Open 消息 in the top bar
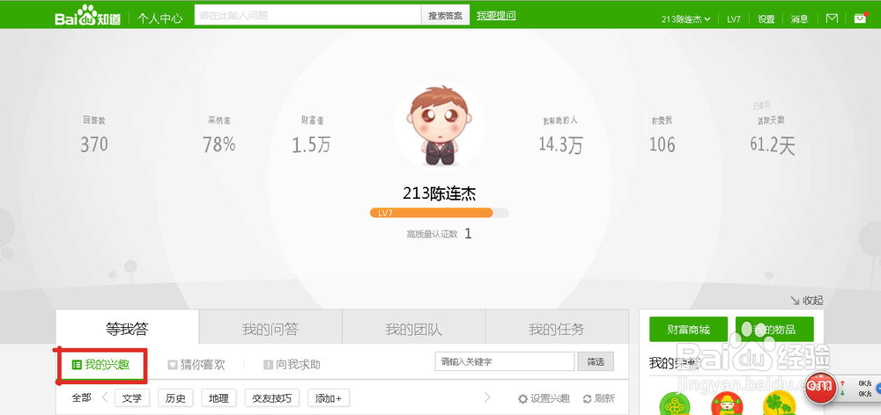The width and height of the screenshot is (881, 415). click(x=800, y=18)
